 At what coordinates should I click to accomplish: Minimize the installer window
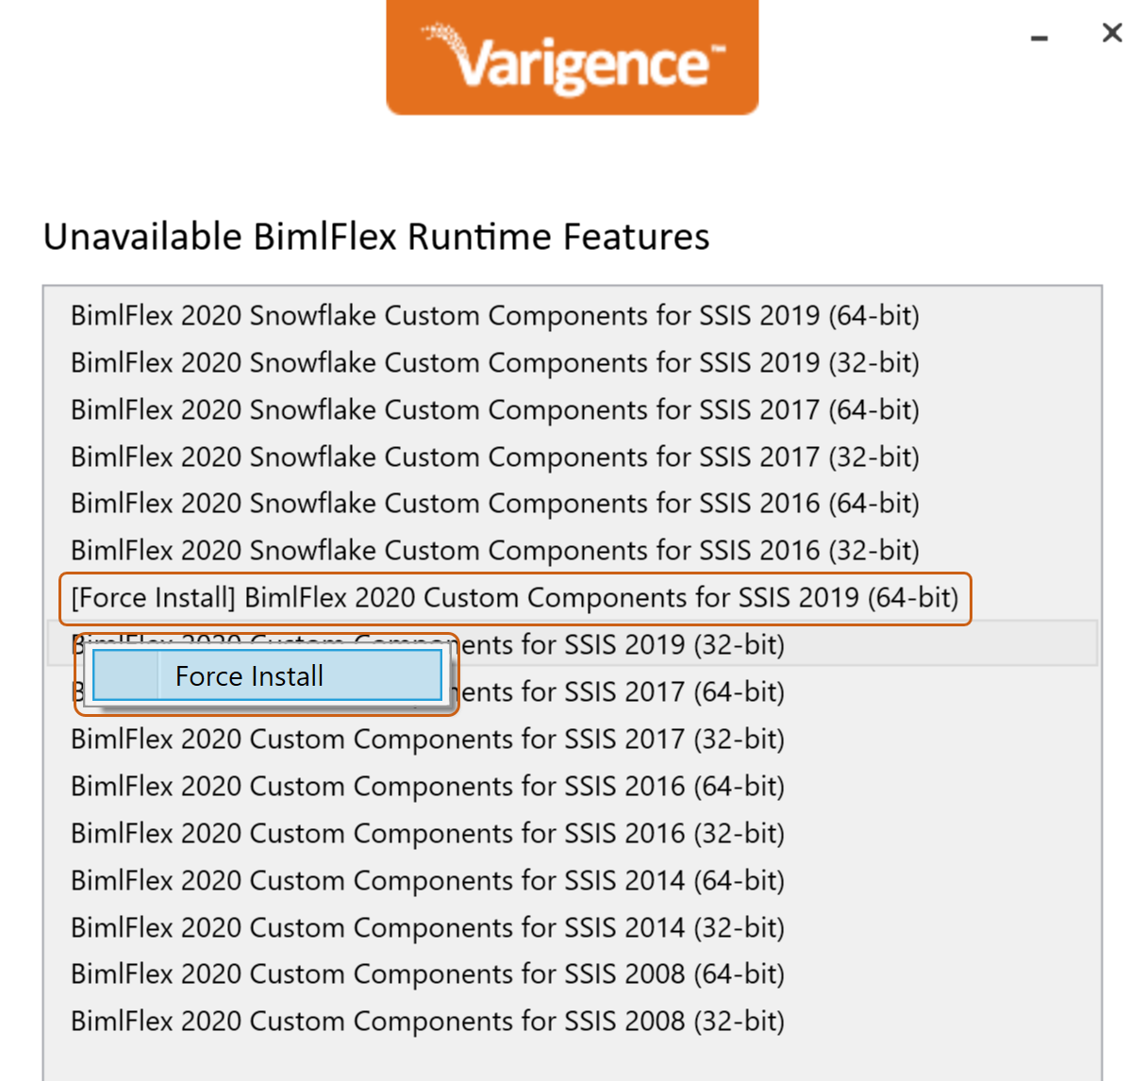(x=1039, y=38)
